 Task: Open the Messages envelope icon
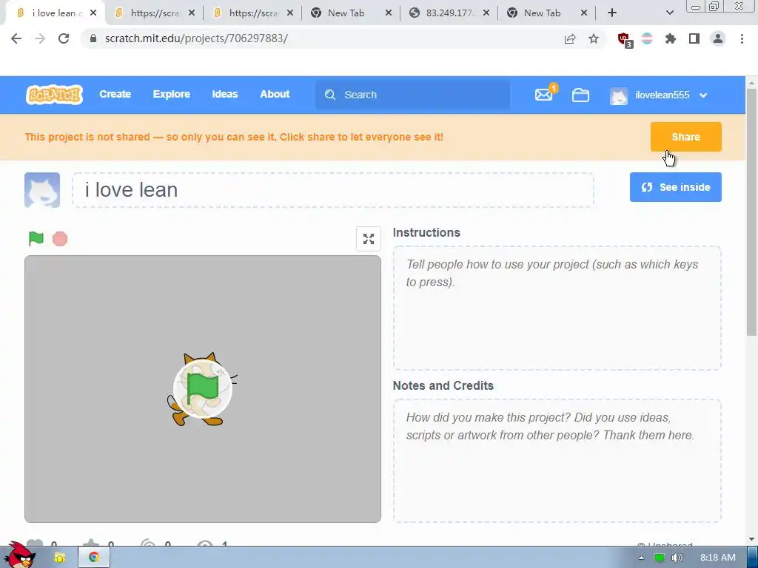(544, 95)
